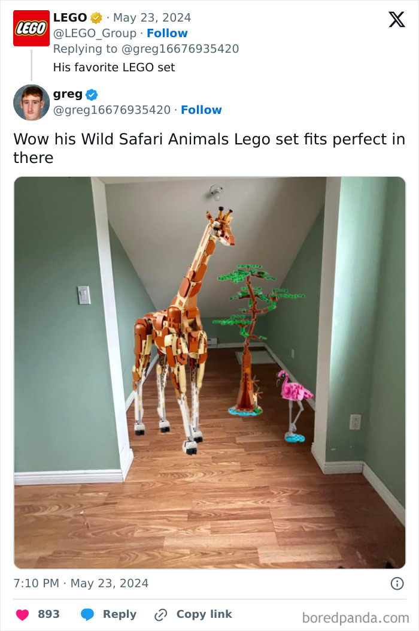Open greg's @greg16676935420 handle under name

(x=112, y=110)
